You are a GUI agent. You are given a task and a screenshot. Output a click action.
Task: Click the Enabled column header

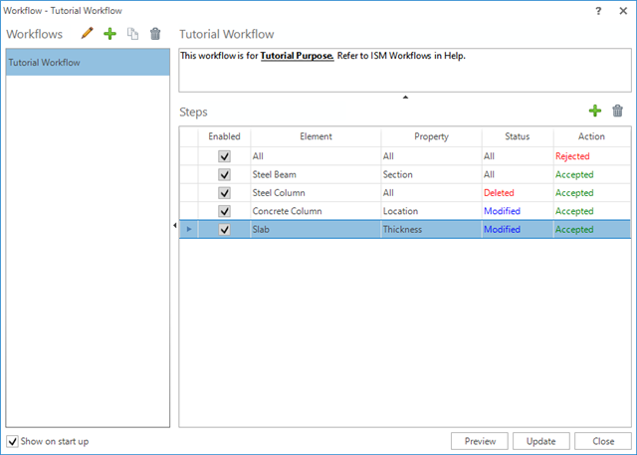pyautogui.click(x=224, y=136)
